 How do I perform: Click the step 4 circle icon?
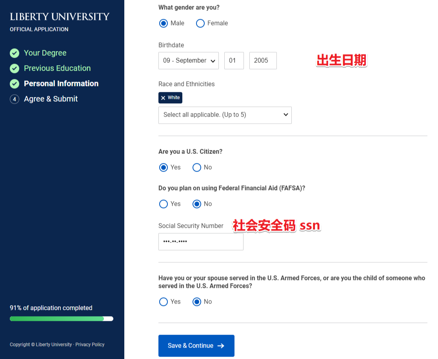pyautogui.click(x=15, y=99)
